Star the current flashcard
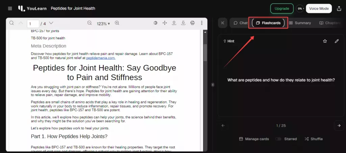The image size is (346, 153). 325,41
